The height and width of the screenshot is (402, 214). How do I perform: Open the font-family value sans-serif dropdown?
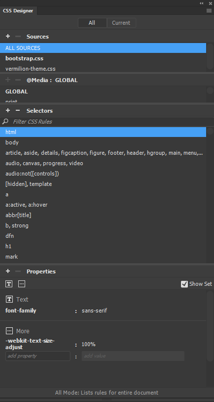click(94, 311)
